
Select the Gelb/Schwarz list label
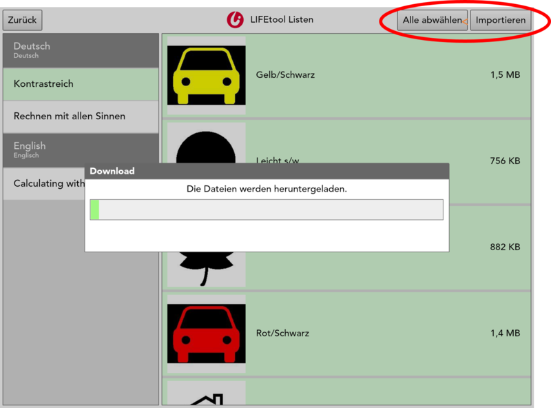[285, 74]
